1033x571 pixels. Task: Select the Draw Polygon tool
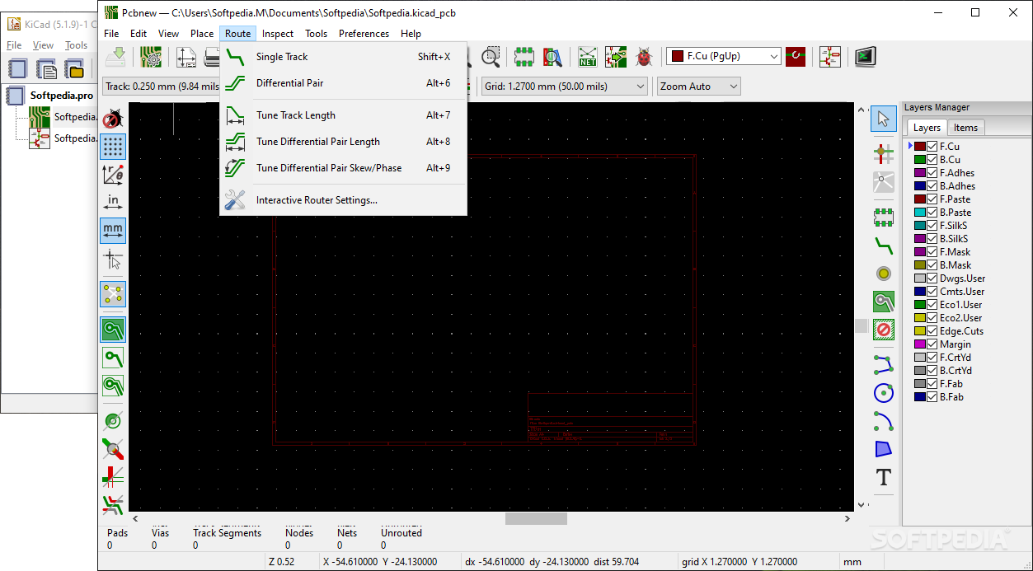pos(884,448)
